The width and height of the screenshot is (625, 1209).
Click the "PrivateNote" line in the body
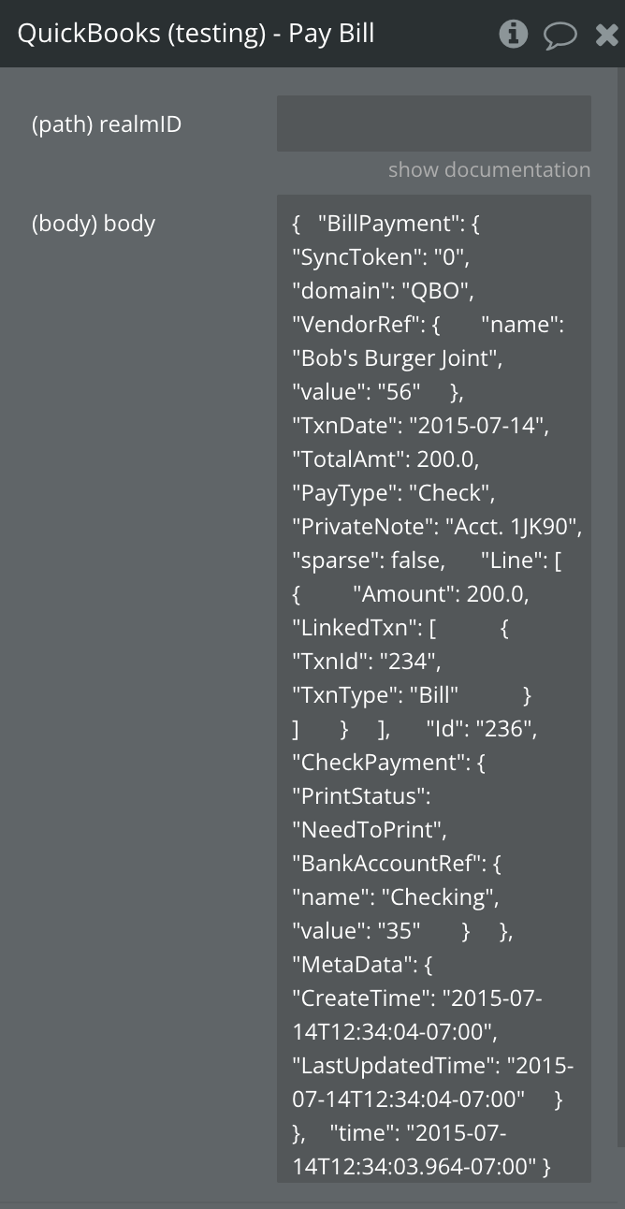436,527
